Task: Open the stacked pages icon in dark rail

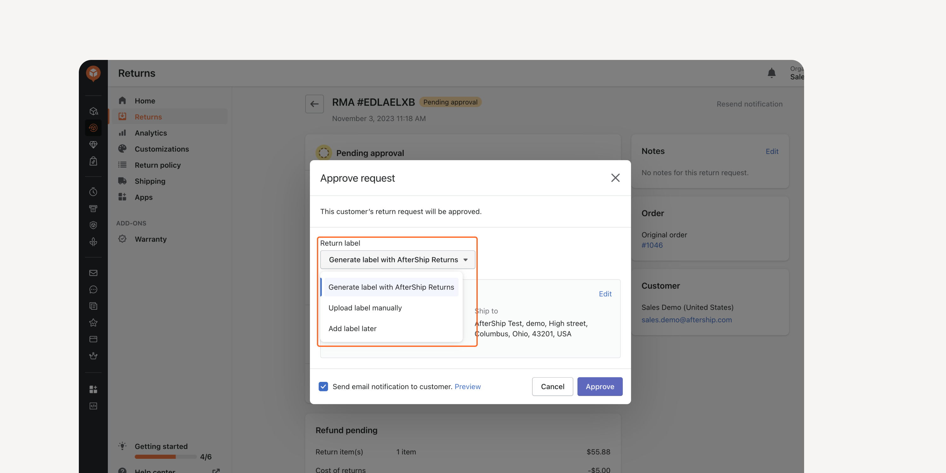Action: tap(93, 306)
